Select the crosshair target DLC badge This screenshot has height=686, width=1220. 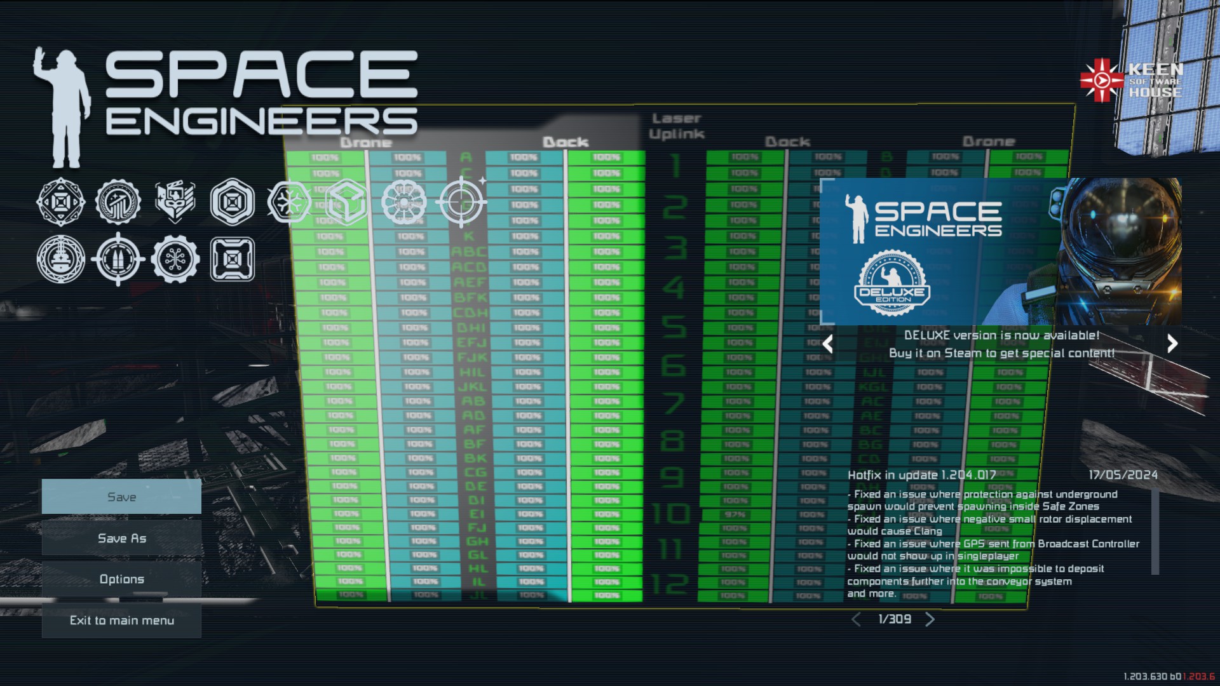tap(461, 202)
